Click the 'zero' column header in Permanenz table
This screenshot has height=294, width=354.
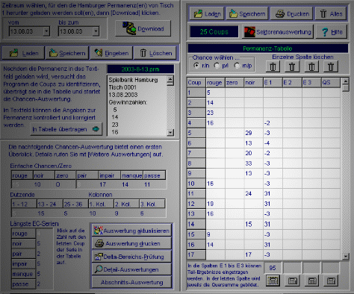point(235,83)
